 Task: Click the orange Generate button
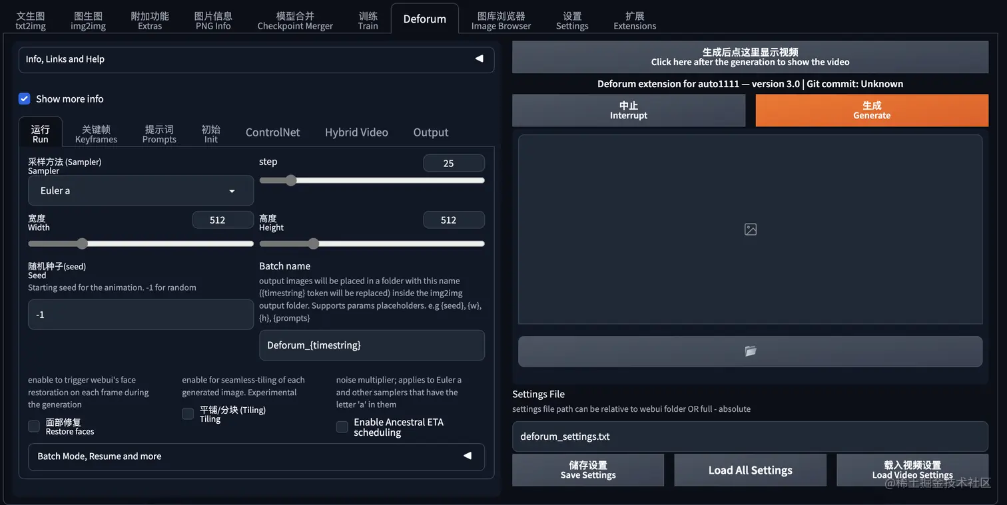pos(871,110)
